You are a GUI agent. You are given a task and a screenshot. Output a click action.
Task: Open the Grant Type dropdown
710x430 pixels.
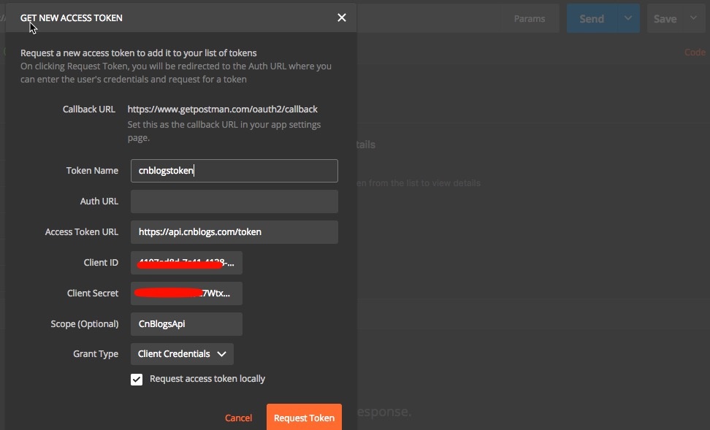[182, 354]
